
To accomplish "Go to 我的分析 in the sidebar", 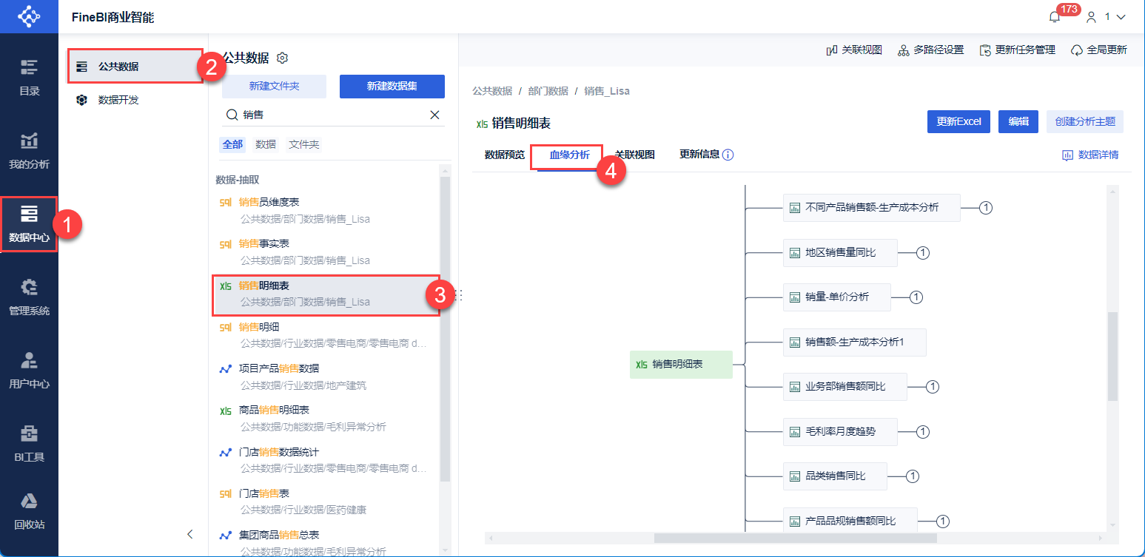I will 29,151.
